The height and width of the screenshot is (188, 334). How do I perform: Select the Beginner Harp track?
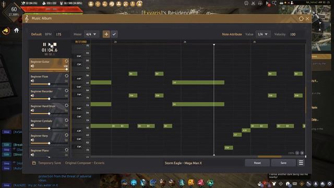pyautogui.click(x=50, y=139)
